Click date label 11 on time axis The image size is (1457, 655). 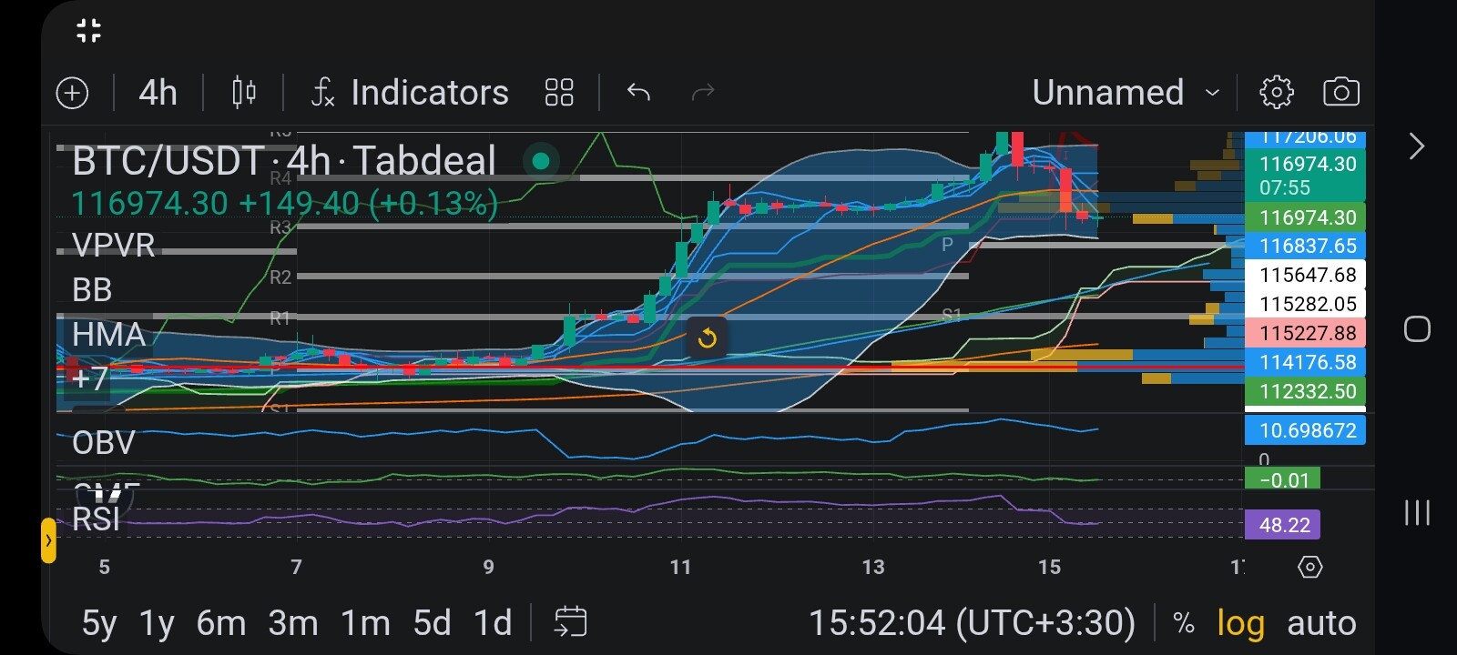point(680,567)
